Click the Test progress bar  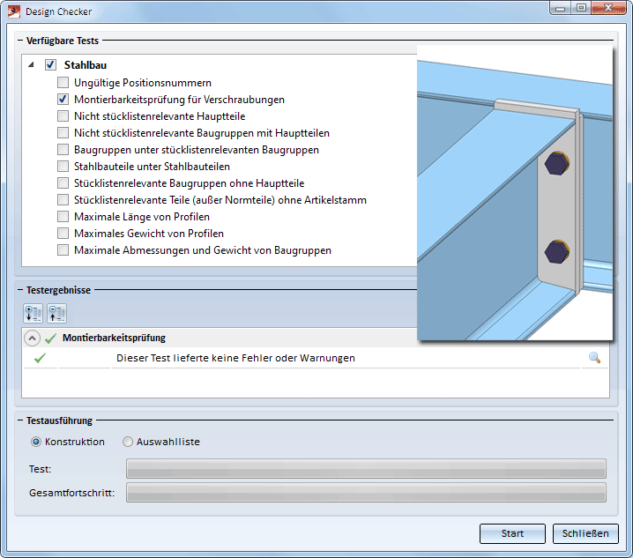366,468
